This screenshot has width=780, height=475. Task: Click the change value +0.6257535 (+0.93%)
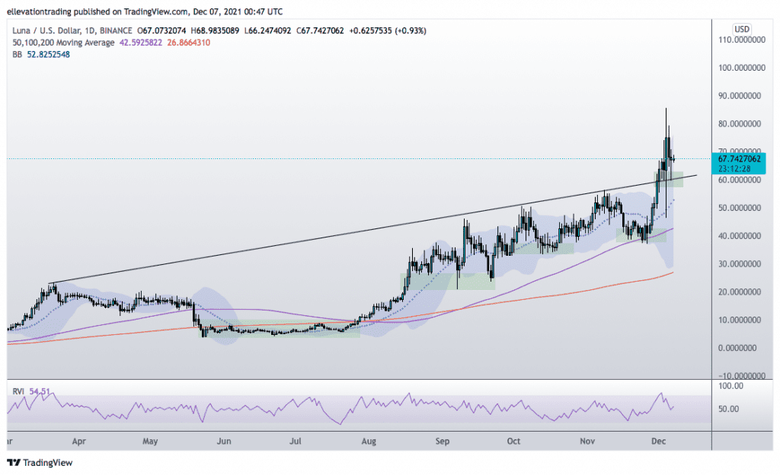click(388, 30)
